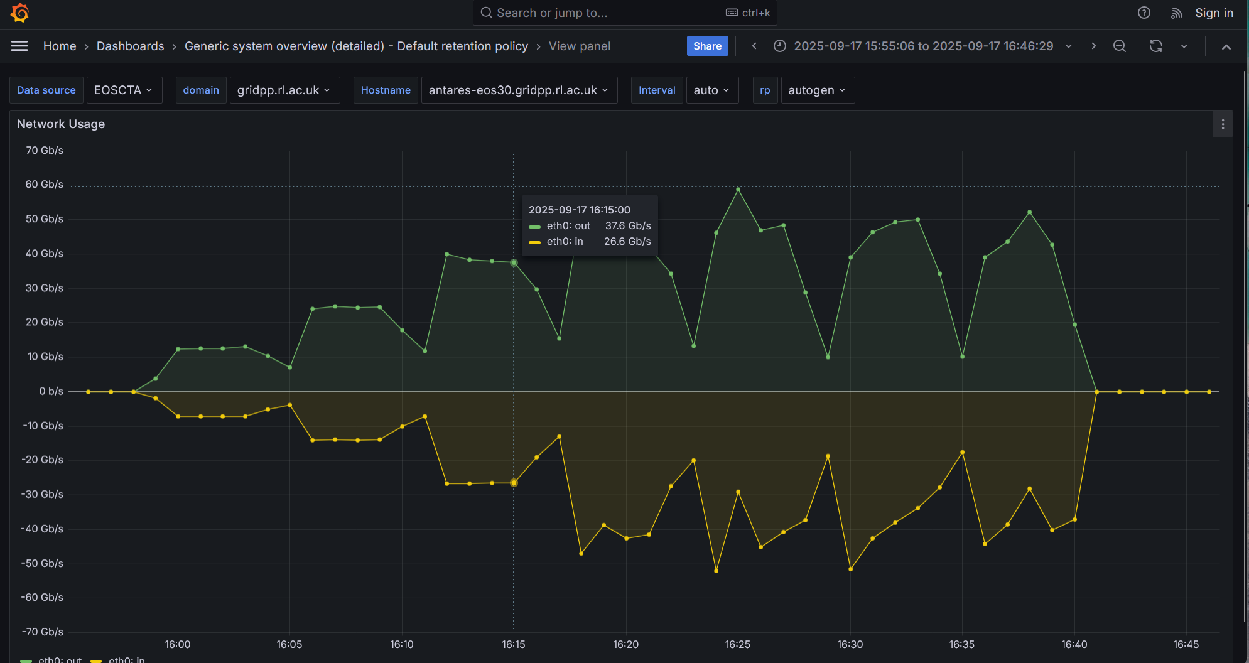Click the Grafana logo icon
The image size is (1249, 663).
[20, 13]
